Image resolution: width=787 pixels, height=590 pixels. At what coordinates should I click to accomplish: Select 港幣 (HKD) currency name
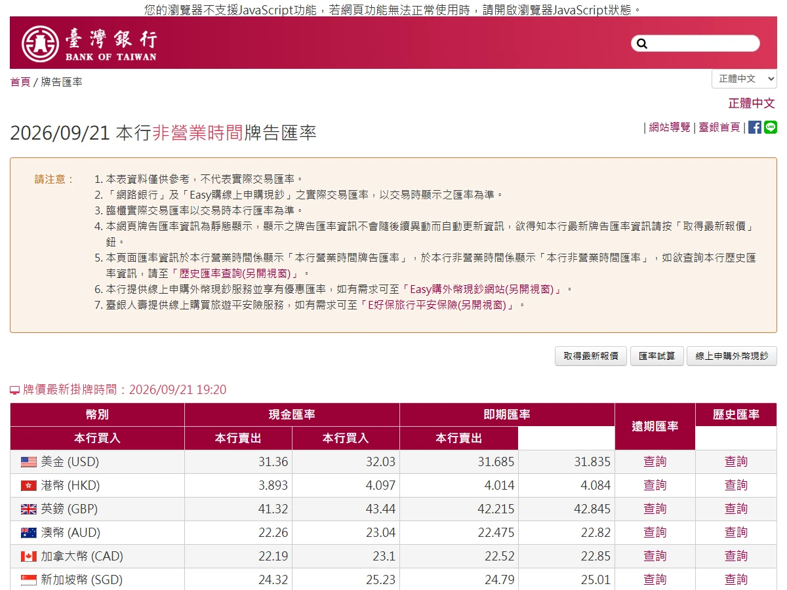click(70, 485)
